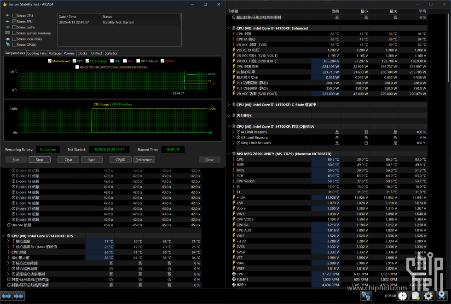
Task: Check the KINGSTON SKC3000S1024G checkbox
Action: (77, 67)
